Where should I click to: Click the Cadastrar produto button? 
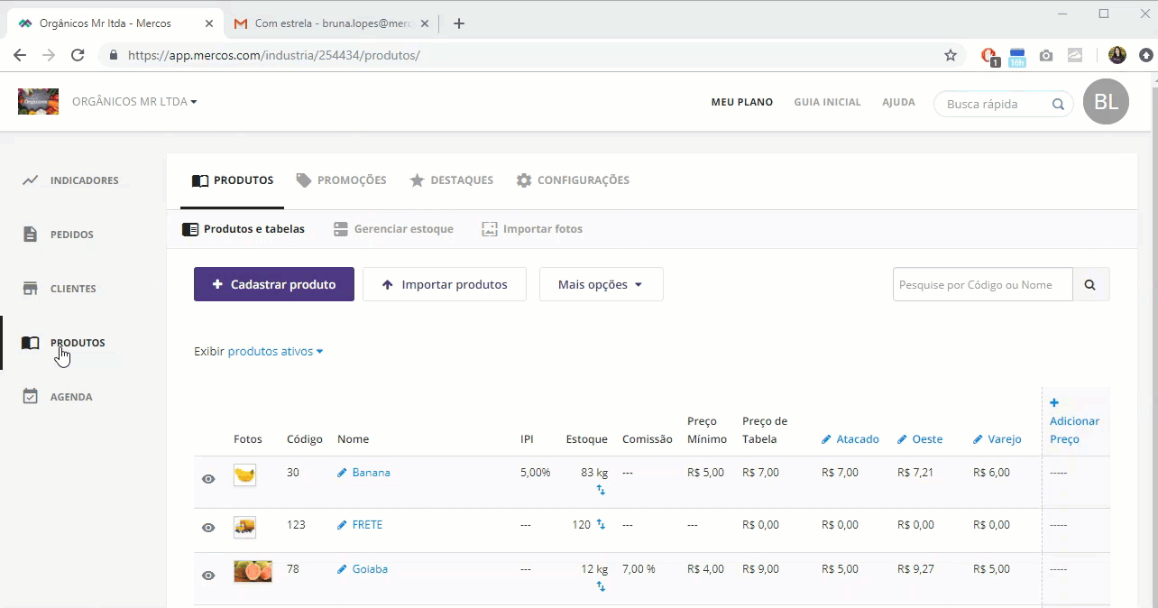[x=273, y=284]
